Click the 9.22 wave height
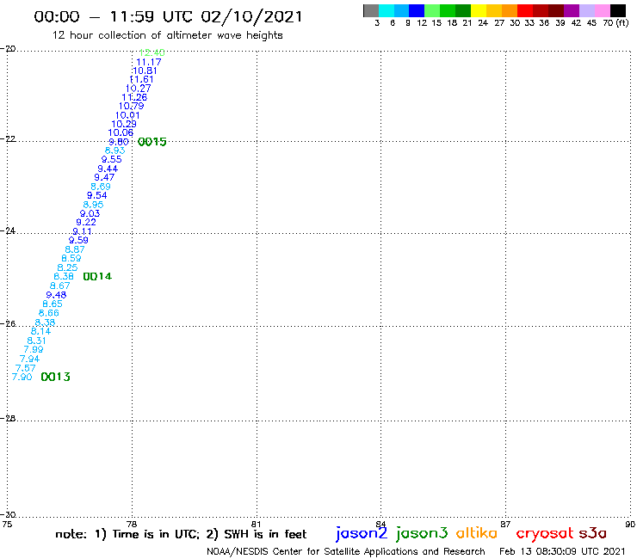Screen dimensions: 637x559 [x=86, y=222]
